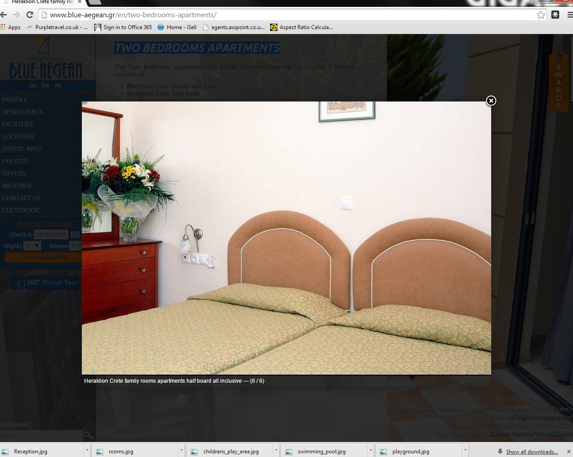Screen dimensions: 573x457
Task: Open the GUESTBOOK menu item
Action: click(x=21, y=210)
